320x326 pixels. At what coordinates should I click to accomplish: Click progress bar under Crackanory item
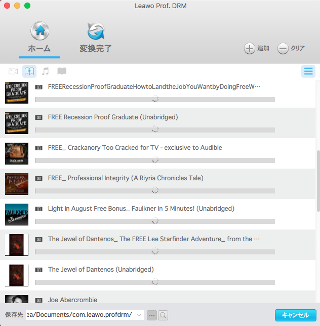pos(155,160)
